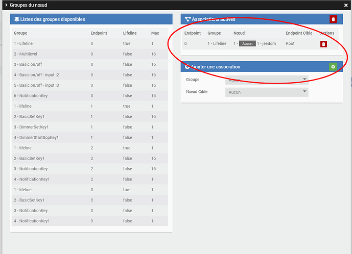Click 1 - Lifeline in active associations
Viewport: 352px width, 254px height.
coord(217,43)
